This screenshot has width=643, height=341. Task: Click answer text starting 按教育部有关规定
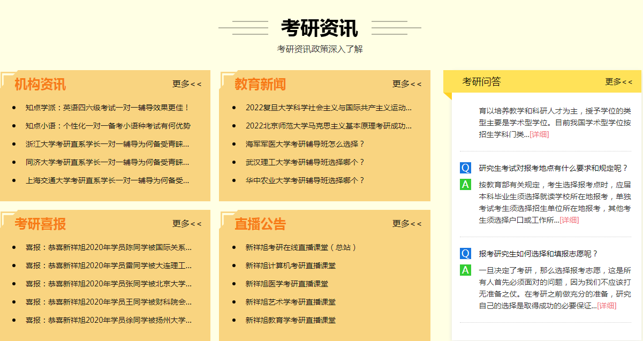(x=555, y=202)
